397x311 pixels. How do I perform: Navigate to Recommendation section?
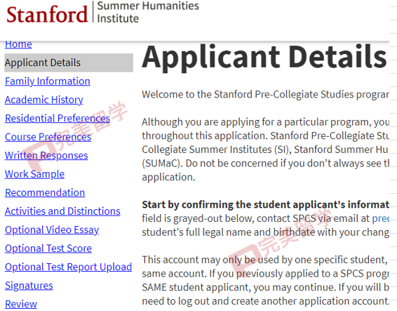tap(45, 192)
